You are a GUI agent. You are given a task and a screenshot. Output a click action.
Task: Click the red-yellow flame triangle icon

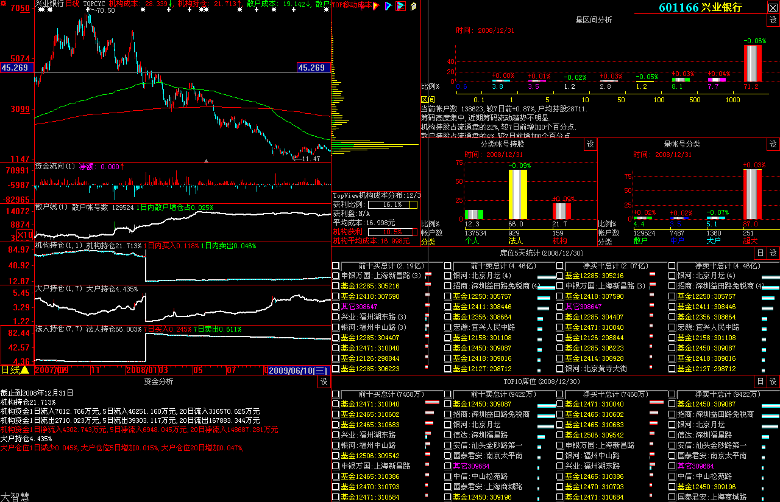click(376, 6)
